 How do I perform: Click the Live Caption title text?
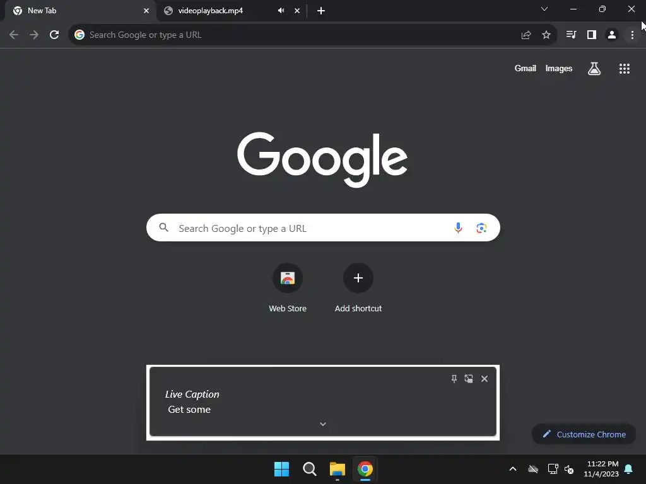192,395
